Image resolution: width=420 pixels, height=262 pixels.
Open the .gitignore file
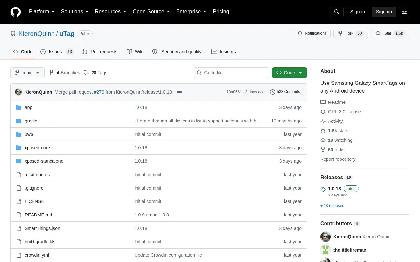tap(34, 188)
